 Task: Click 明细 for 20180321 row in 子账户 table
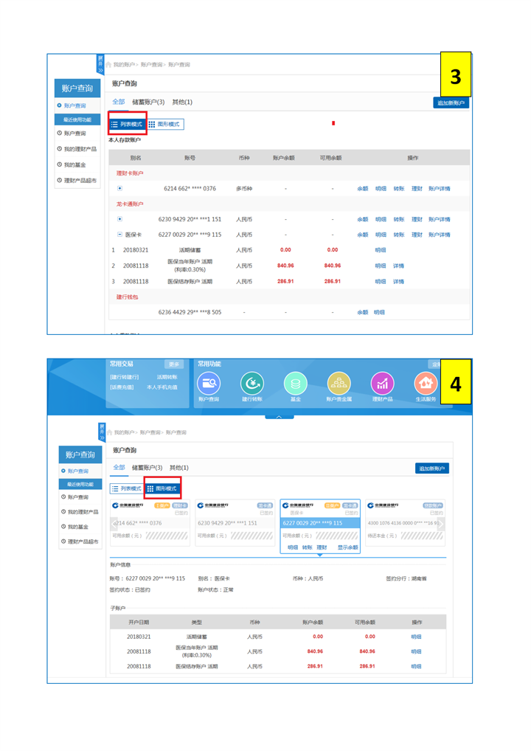[x=416, y=637]
